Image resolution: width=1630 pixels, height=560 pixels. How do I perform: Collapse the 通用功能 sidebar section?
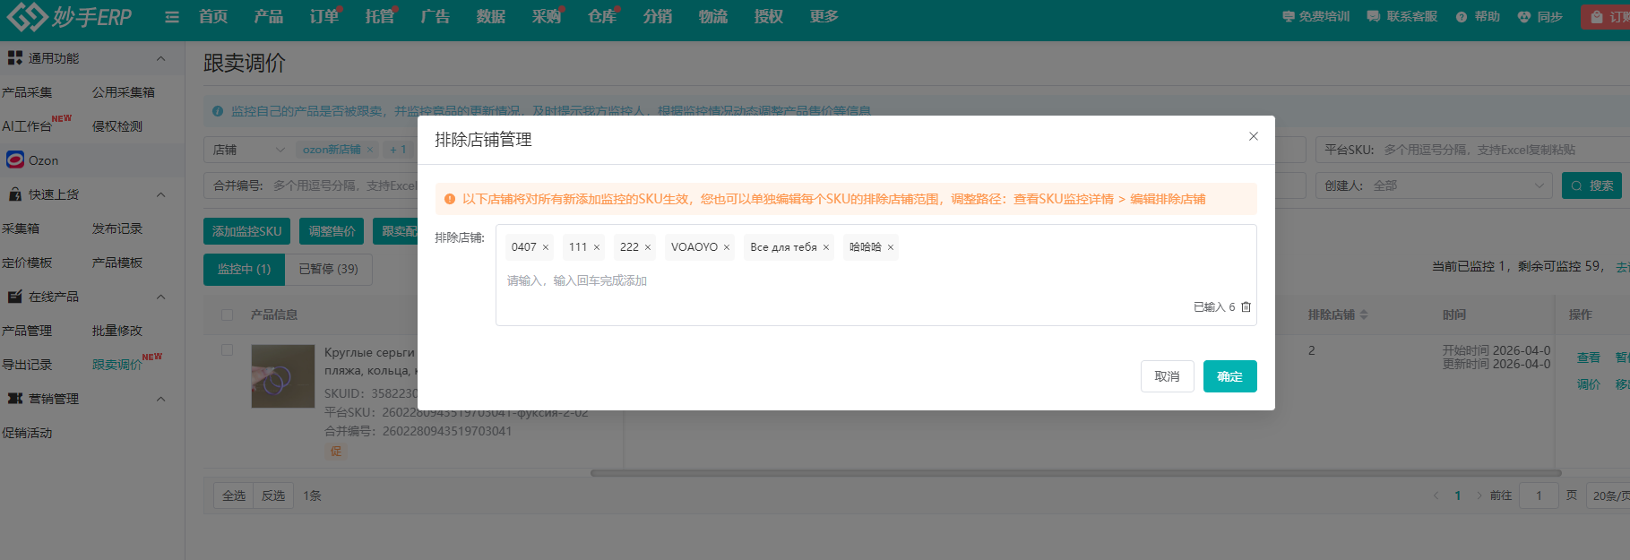click(160, 58)
